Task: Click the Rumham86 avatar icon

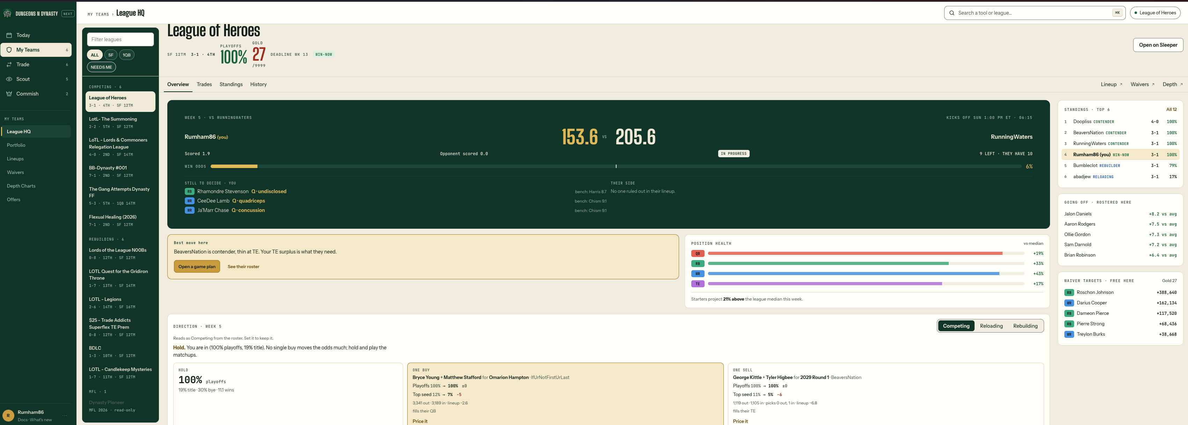Action: [x=8, y=415]
